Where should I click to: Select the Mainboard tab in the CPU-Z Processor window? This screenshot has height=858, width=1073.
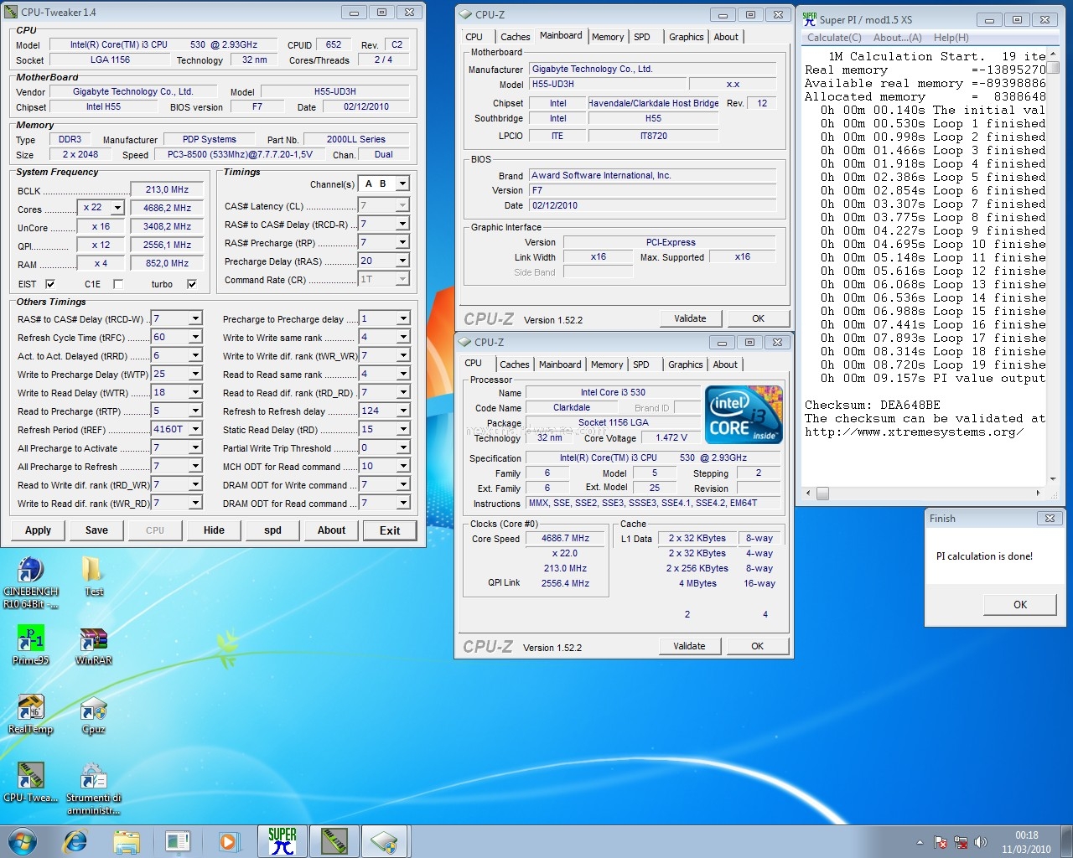(560, 364)
